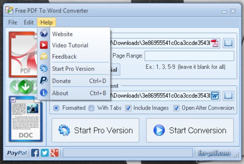Screen dimensions: 244x164
Task: Open the File menu
Action: click(13, 22)
